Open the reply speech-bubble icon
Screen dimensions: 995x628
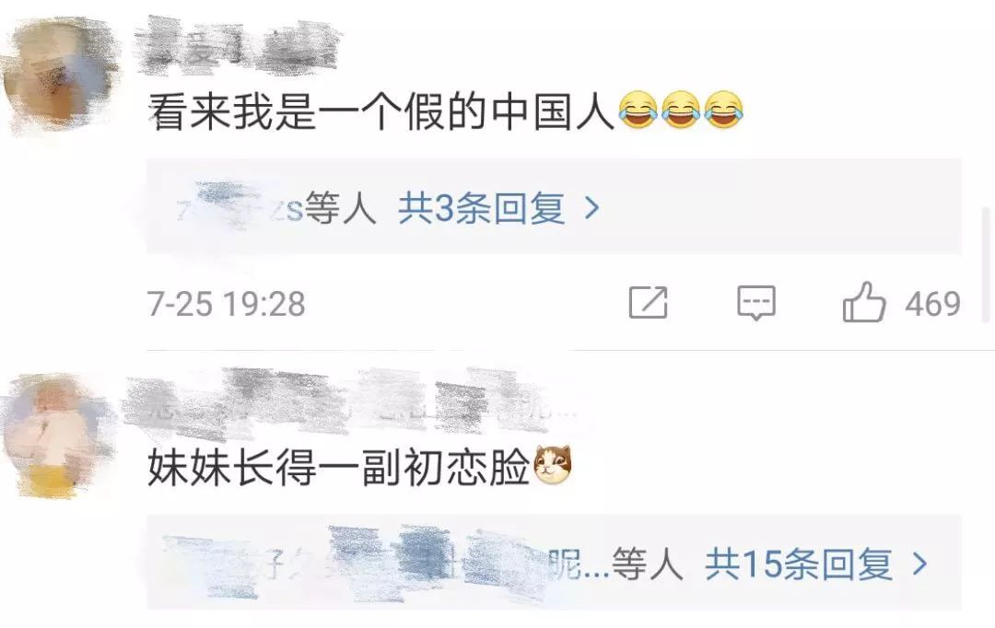[x=755, y=303]
